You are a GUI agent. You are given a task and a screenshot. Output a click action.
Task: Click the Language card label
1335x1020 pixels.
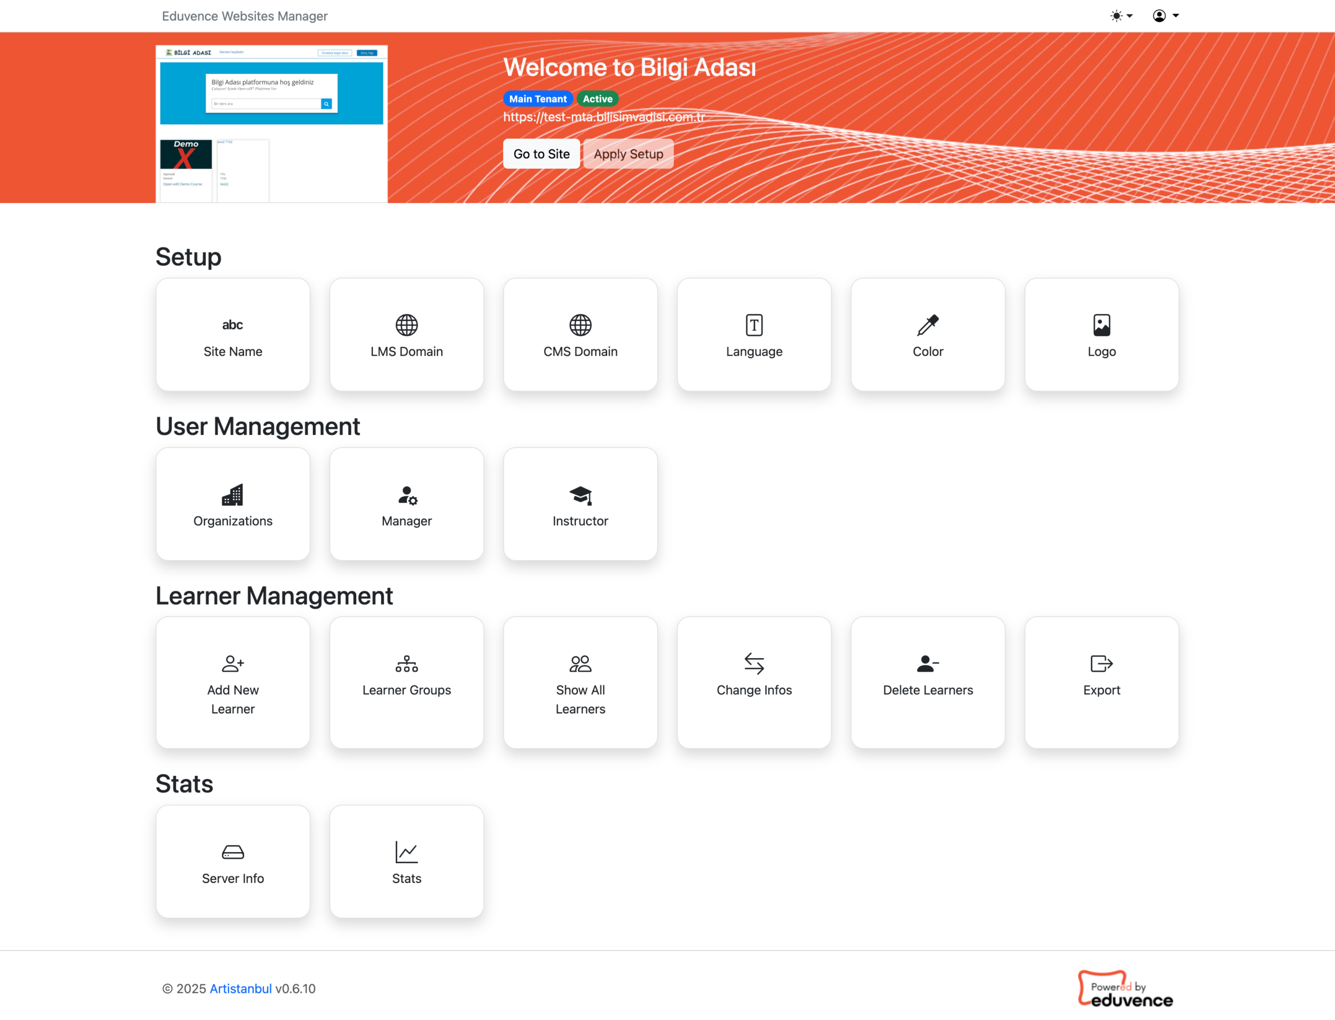click(x=754, y=351)
